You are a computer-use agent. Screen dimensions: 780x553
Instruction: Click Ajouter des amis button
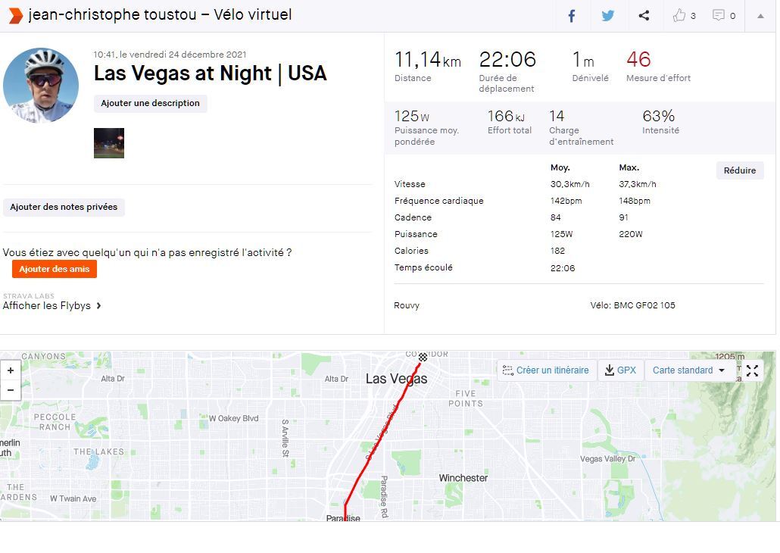click(55, 269)
